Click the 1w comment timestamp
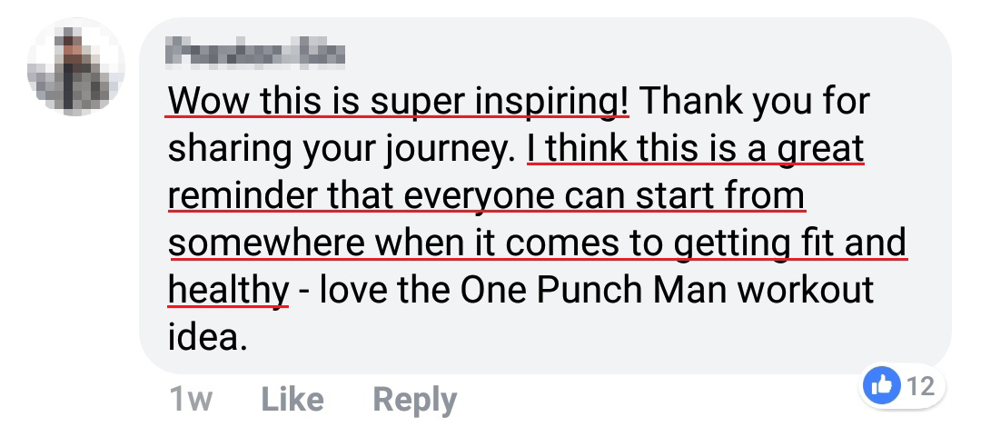This screenshot has height=427, width=981. click(190, 400)
